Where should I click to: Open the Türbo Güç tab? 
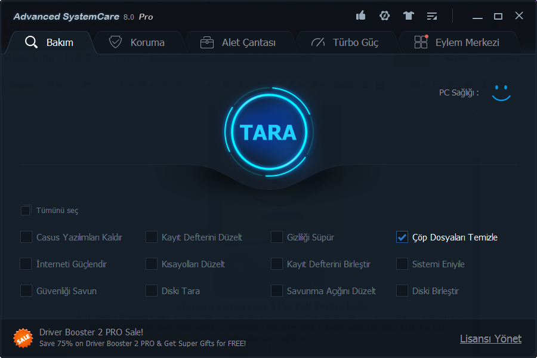(x=345, y=42)
